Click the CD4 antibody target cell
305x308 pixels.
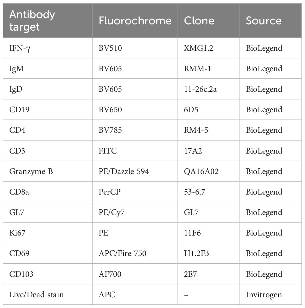tap(48, 130)
